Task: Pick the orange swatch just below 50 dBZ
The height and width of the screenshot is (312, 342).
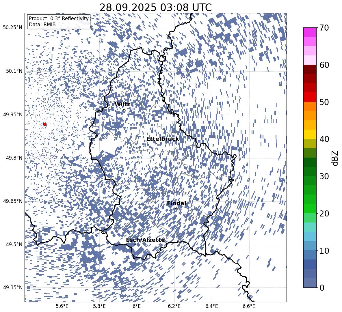Action: 310,107
